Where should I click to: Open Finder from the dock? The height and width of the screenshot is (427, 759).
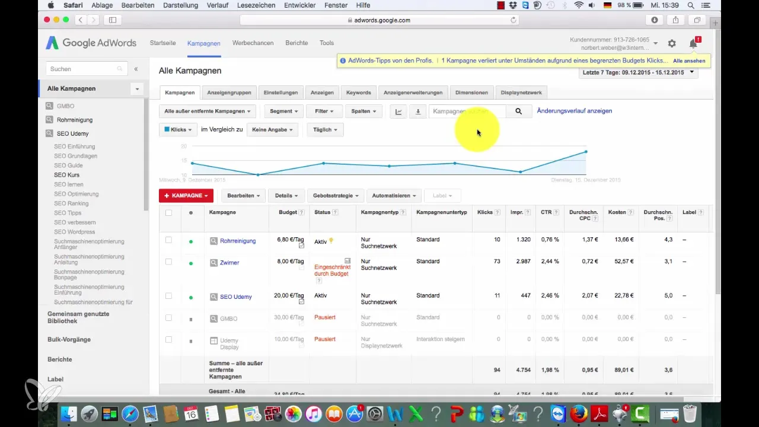69,413
